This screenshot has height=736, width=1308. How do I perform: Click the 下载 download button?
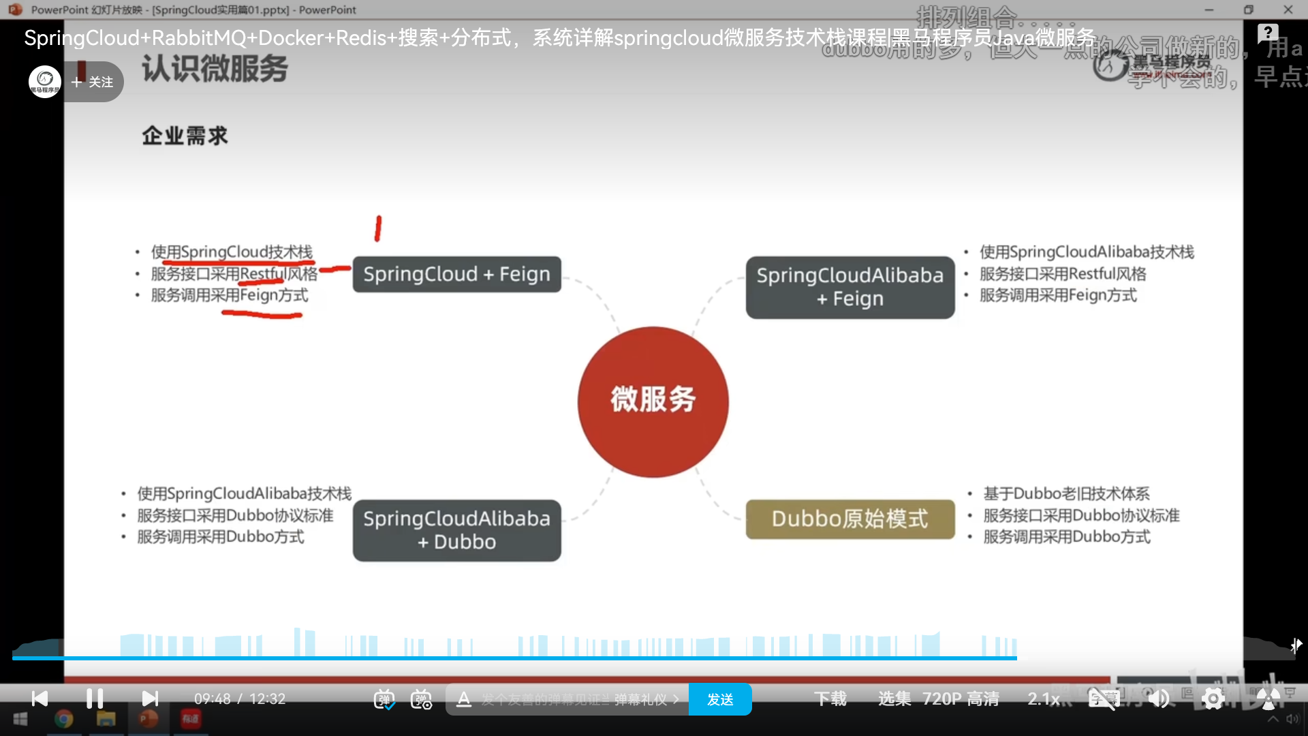coord(830,699)
